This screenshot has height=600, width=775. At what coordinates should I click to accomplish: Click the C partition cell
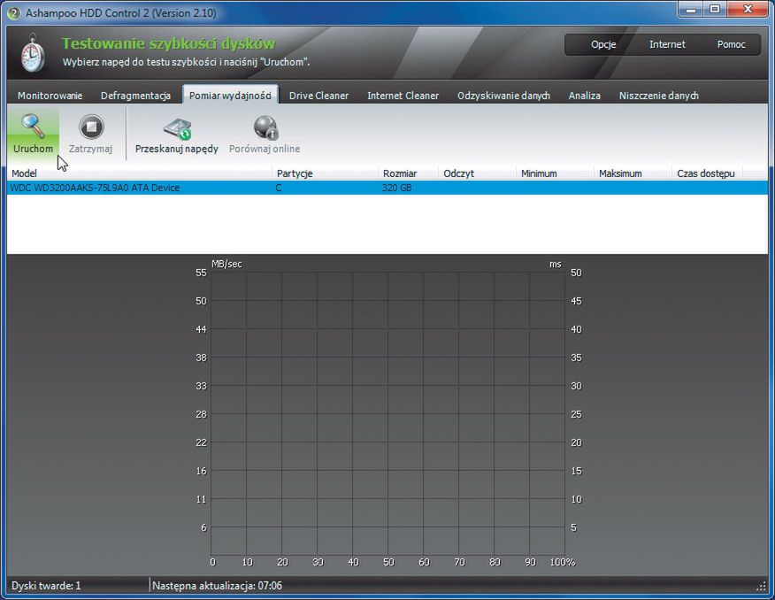point(279,188)
